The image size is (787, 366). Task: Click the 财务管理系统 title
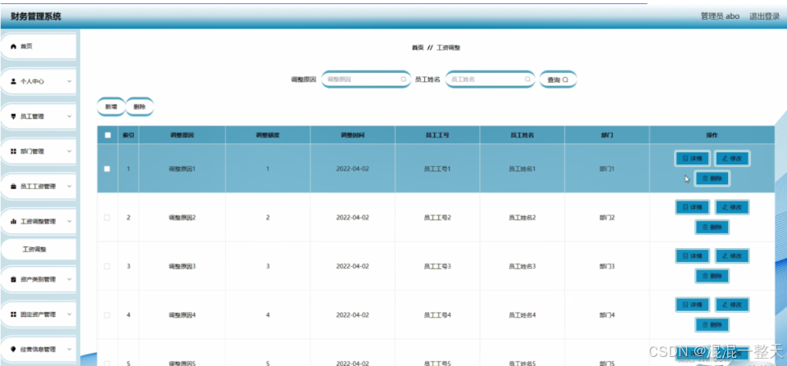click(36, 16)
